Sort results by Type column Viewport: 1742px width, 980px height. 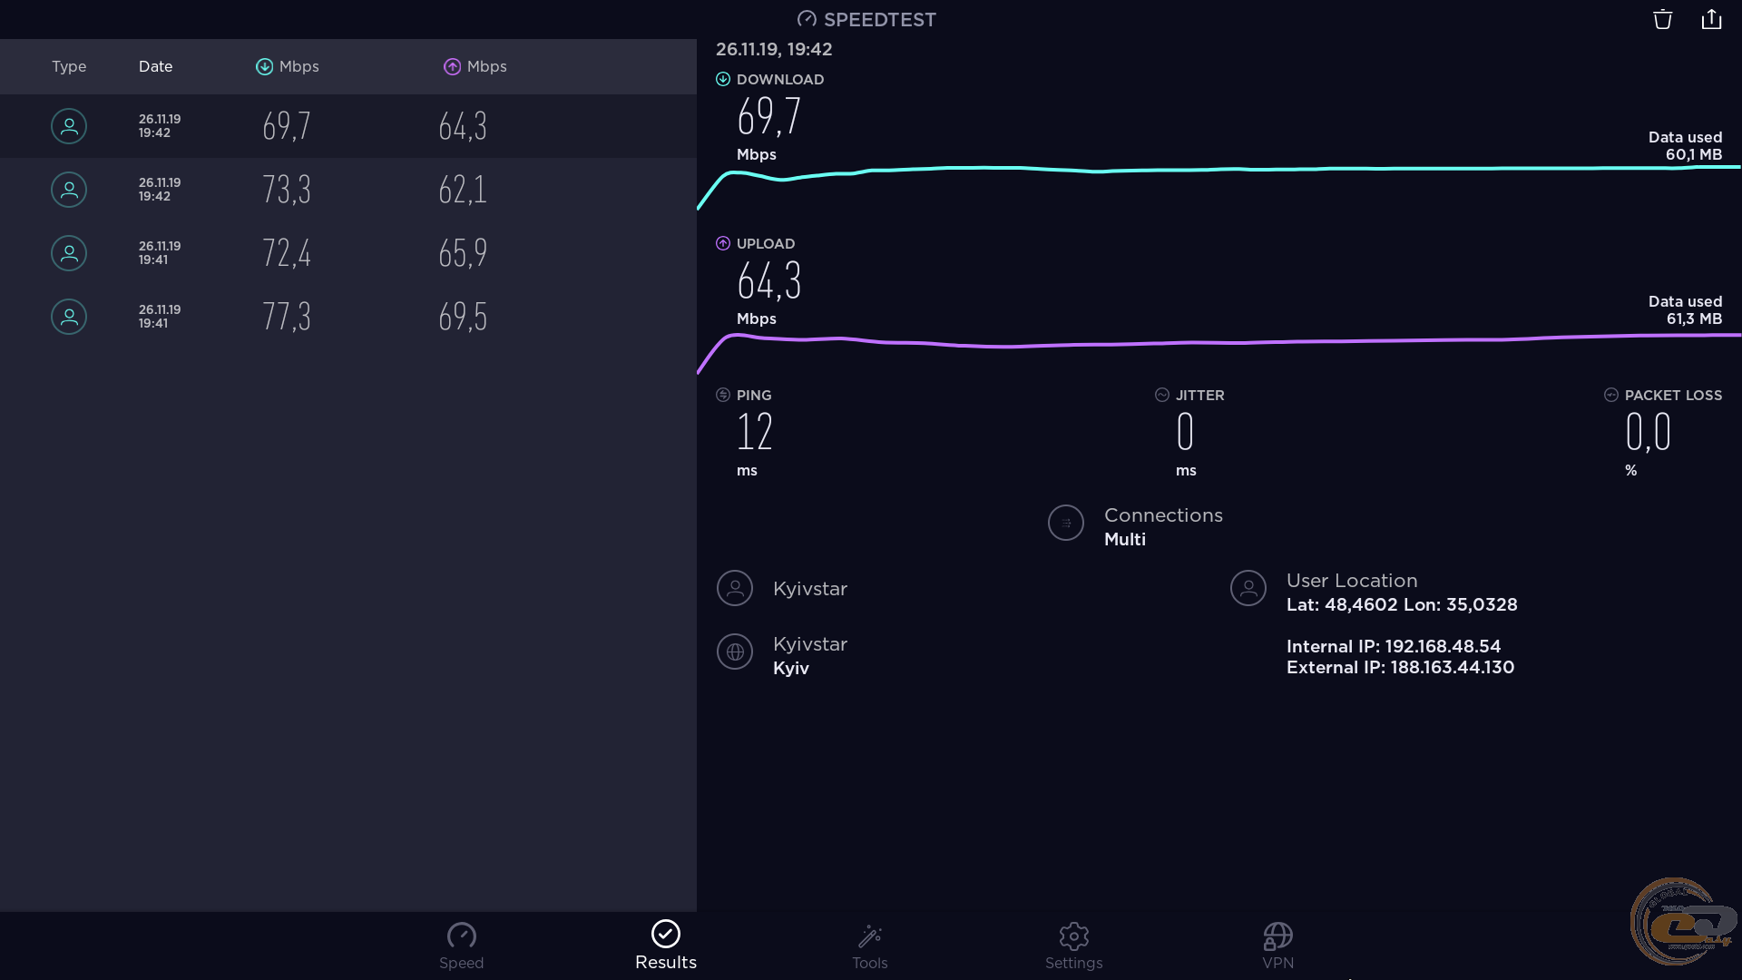tap(69, 66)
